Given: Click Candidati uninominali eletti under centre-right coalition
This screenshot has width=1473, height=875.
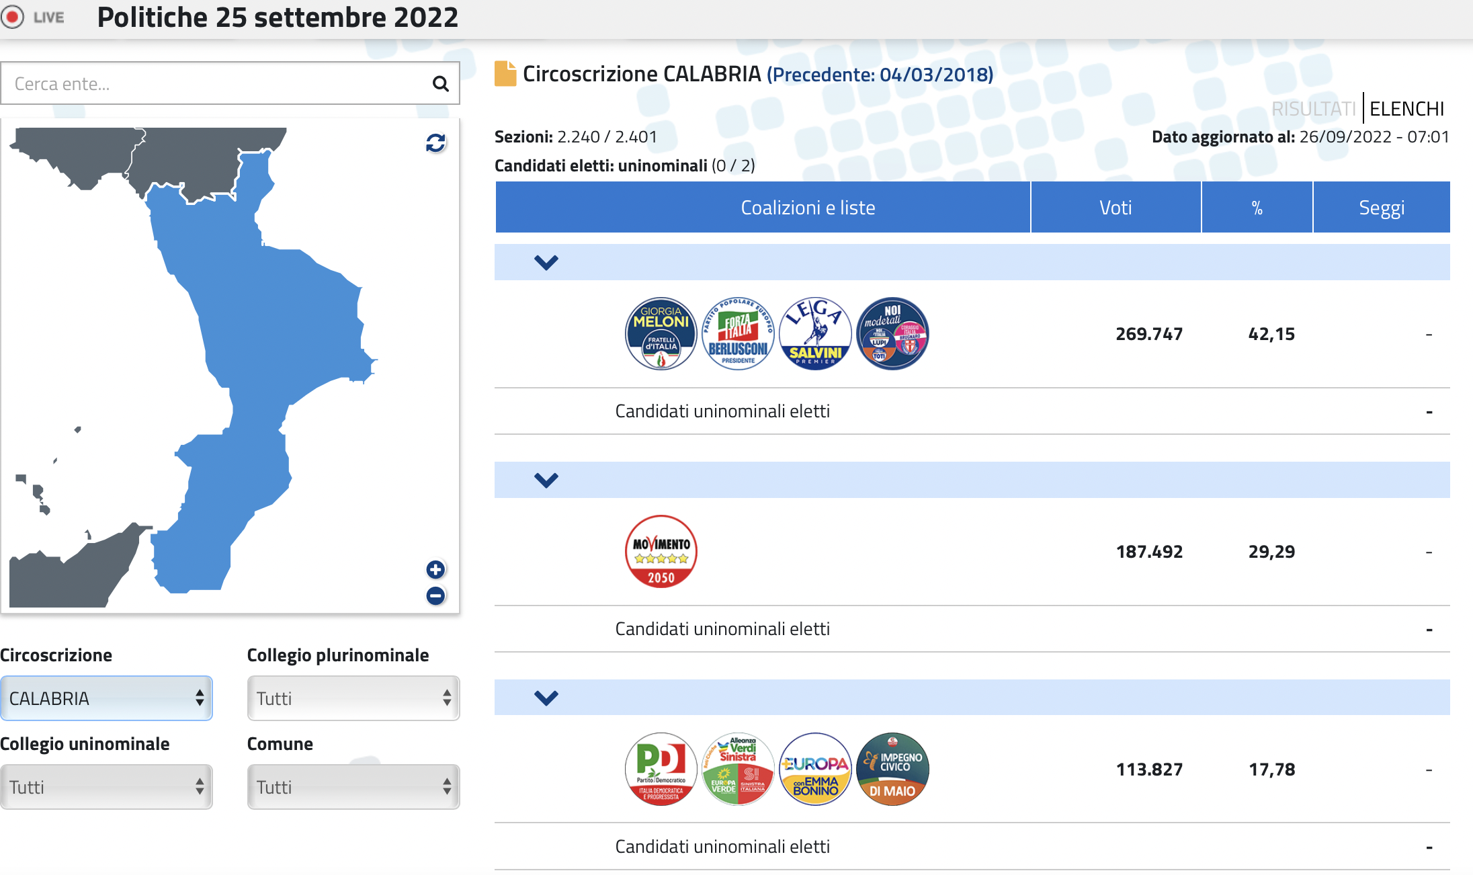Looking at the screenshot, I should click(x=722, y=411).
